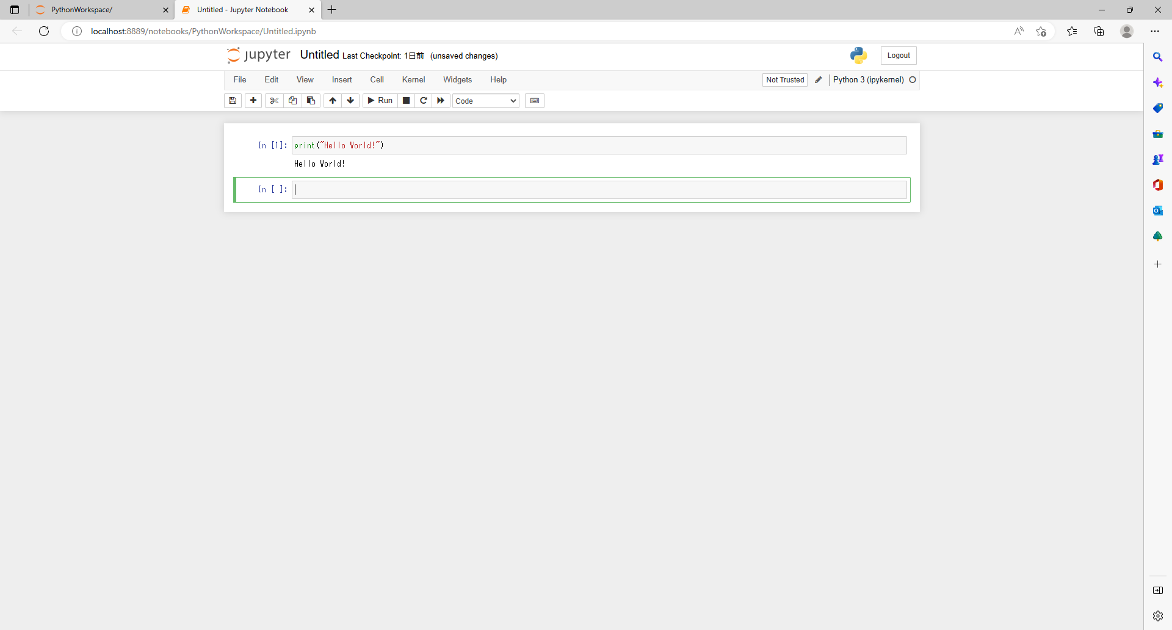Click the Not Trusted button

click(x=785, y=80)
